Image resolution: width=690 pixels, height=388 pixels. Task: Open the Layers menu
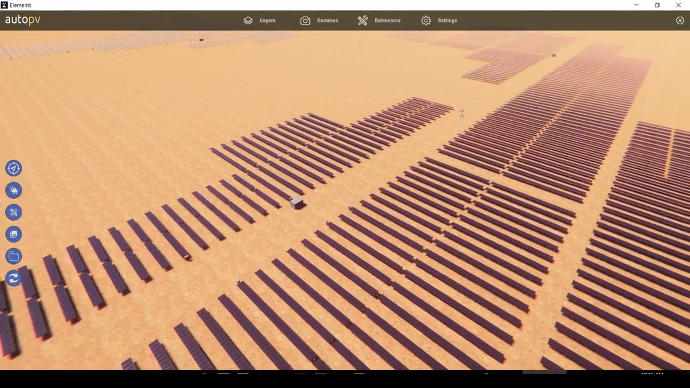click(259, 20)
